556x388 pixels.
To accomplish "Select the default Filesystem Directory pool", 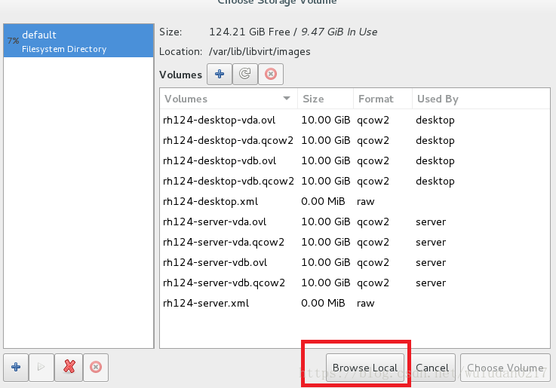I will coord(78,41).
